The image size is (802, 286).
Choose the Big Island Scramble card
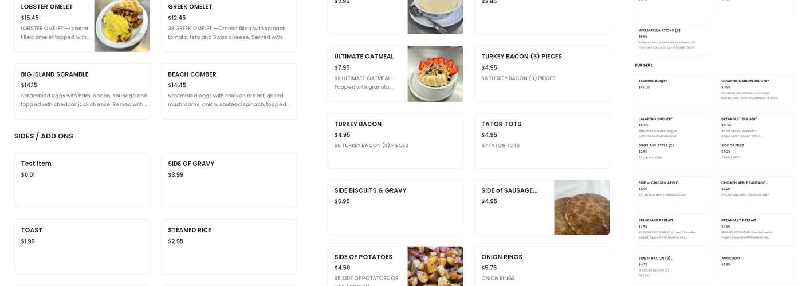[82, 92]
